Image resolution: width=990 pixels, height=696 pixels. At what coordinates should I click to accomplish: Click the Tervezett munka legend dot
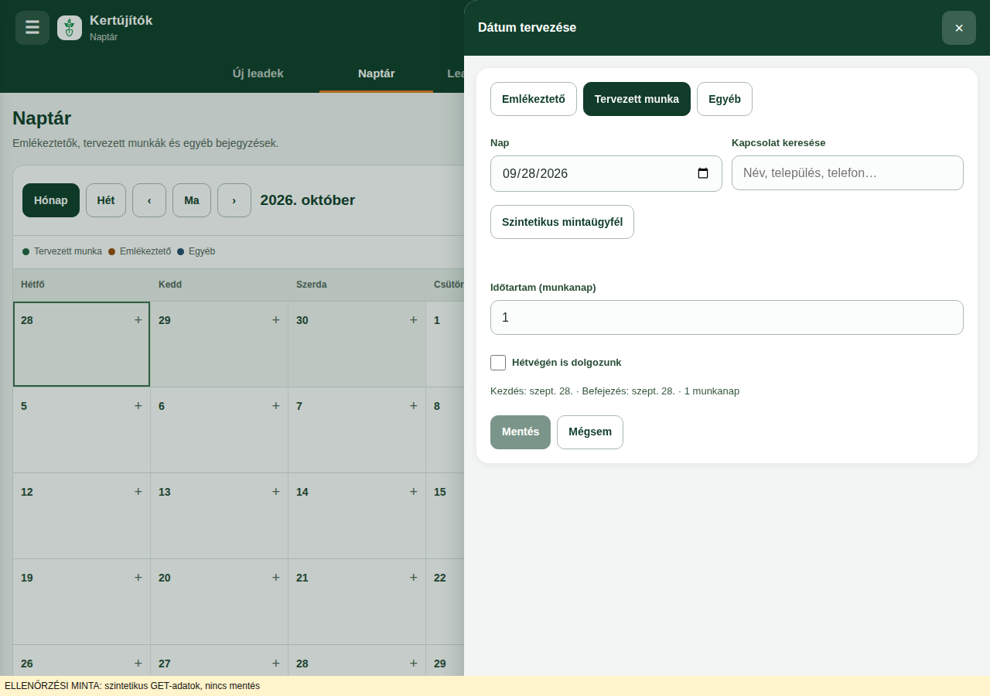(x=26, y=252)
